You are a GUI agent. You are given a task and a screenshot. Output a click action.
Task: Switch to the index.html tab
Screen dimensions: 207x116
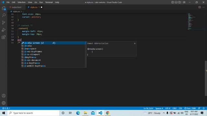[x=16, y=7]
